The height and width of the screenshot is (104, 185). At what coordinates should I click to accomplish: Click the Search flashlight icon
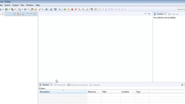pos(40,9)
